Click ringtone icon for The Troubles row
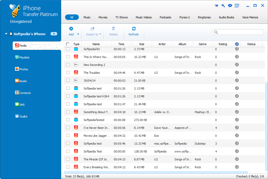 [237, 72]
